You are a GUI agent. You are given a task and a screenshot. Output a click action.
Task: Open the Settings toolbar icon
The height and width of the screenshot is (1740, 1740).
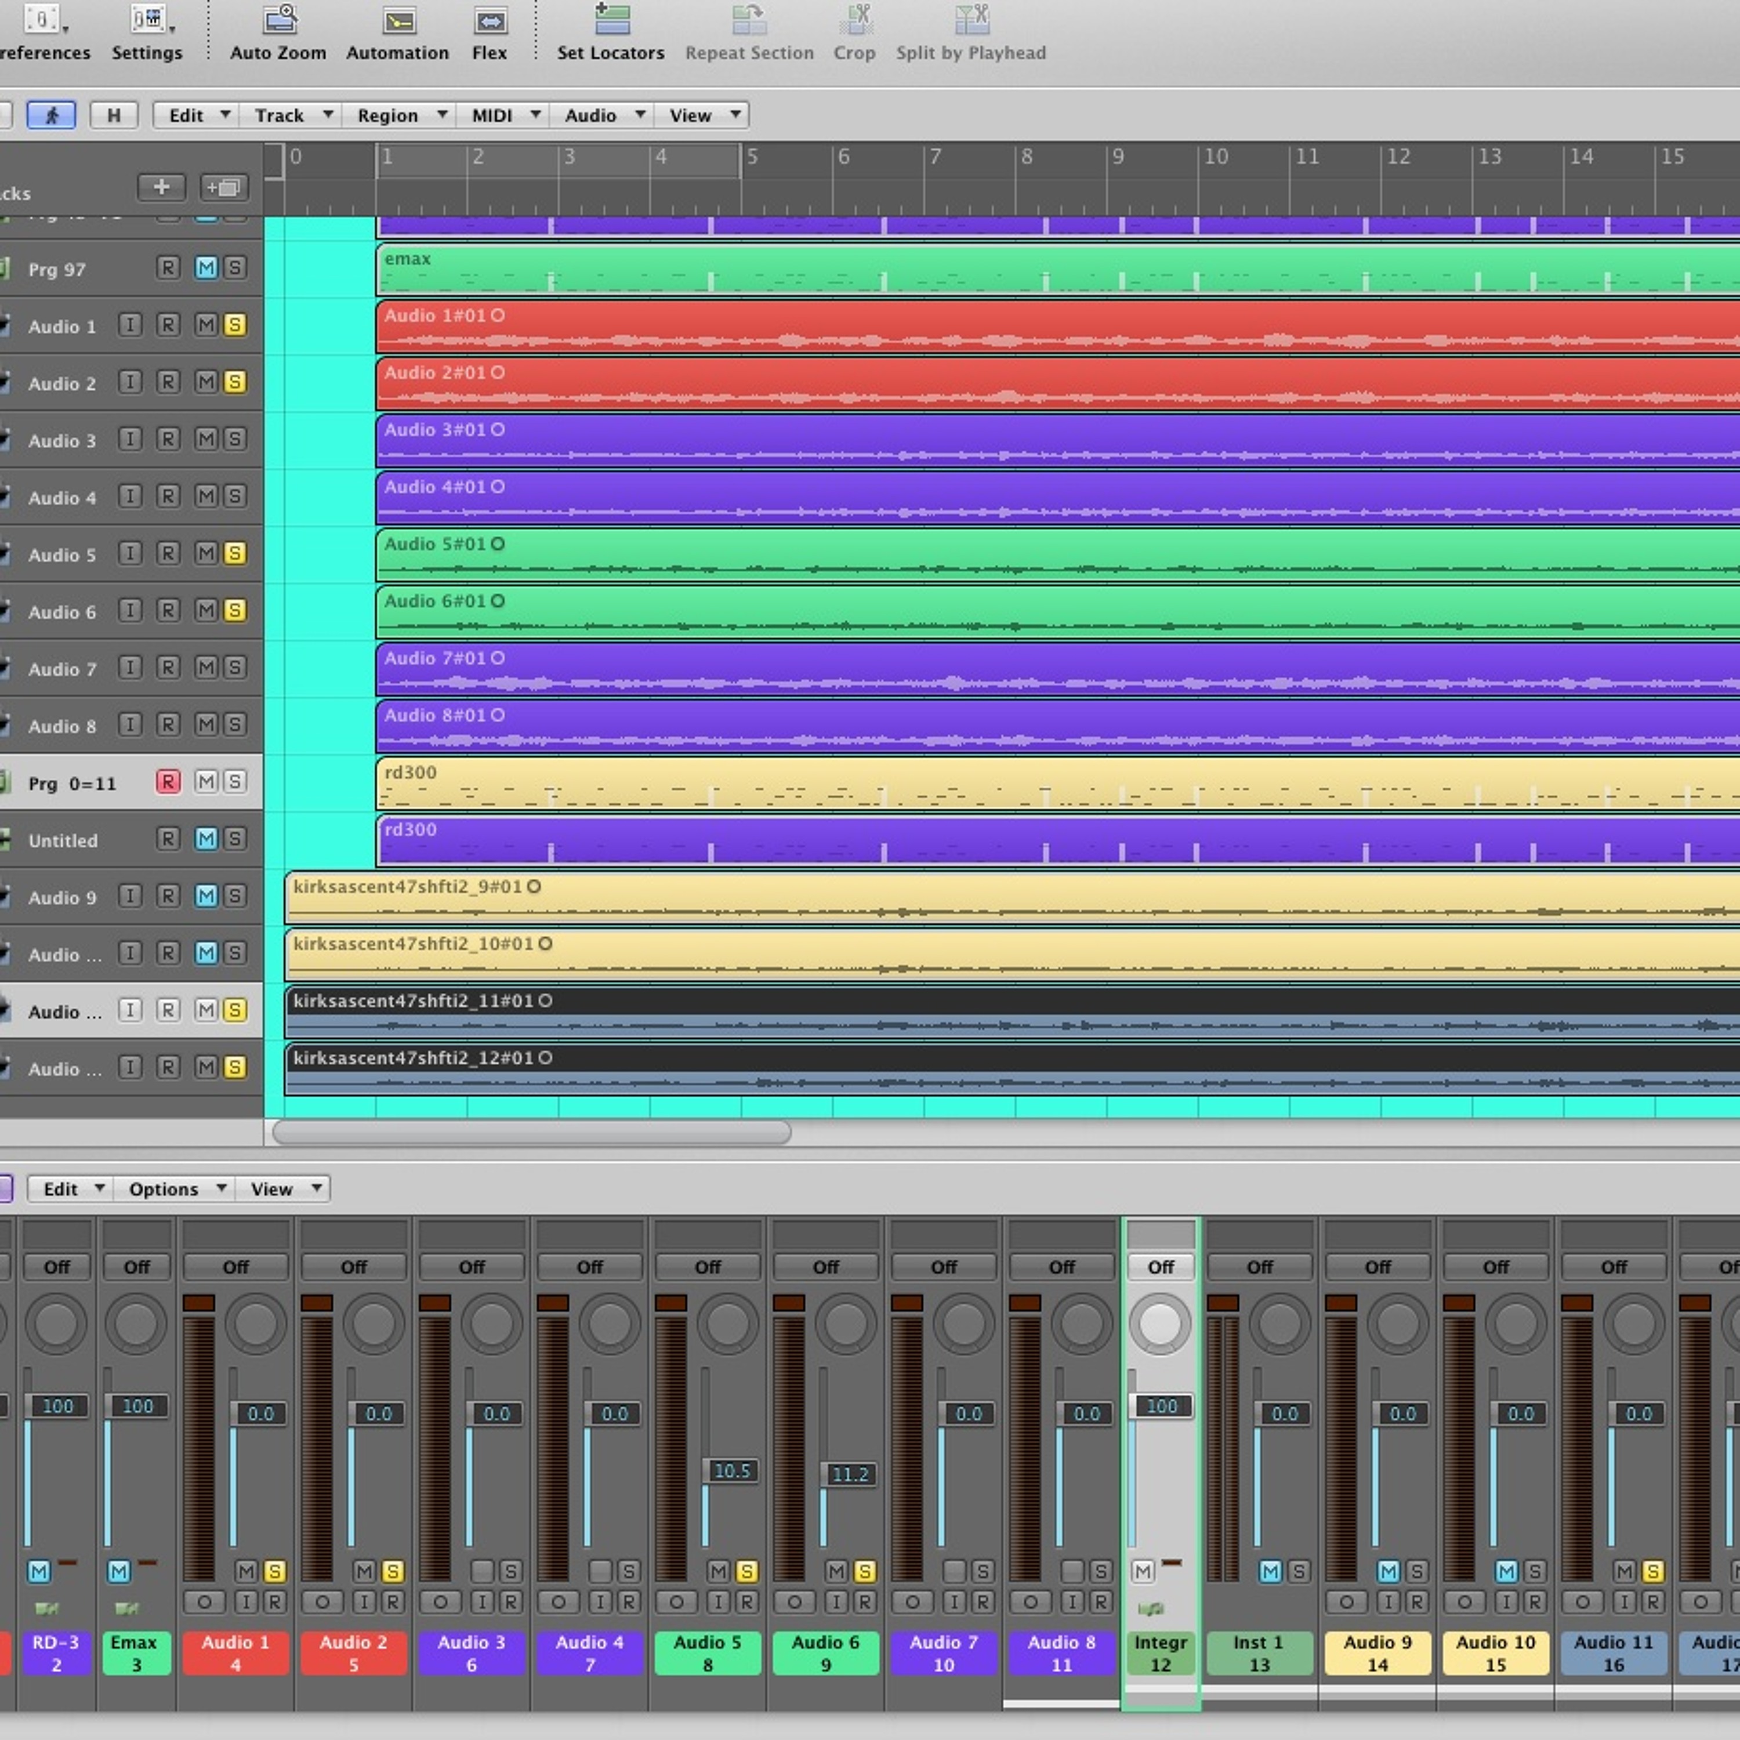pyautogui.click(x=148, y=19)
